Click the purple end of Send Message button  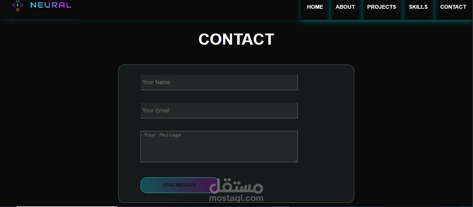[x=212, y=185]
